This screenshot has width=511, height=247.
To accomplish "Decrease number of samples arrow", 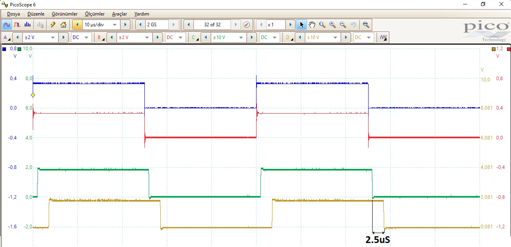I will point(140,25).
